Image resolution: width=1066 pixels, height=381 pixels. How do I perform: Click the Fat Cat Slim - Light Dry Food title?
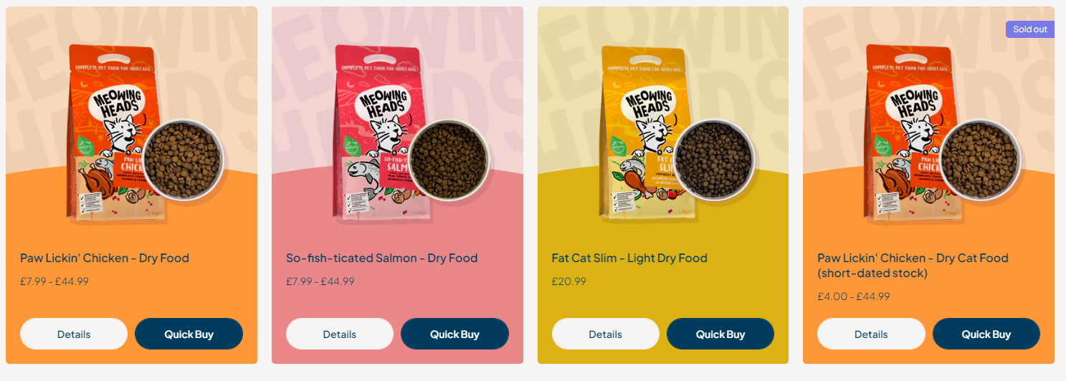point(629,258)
